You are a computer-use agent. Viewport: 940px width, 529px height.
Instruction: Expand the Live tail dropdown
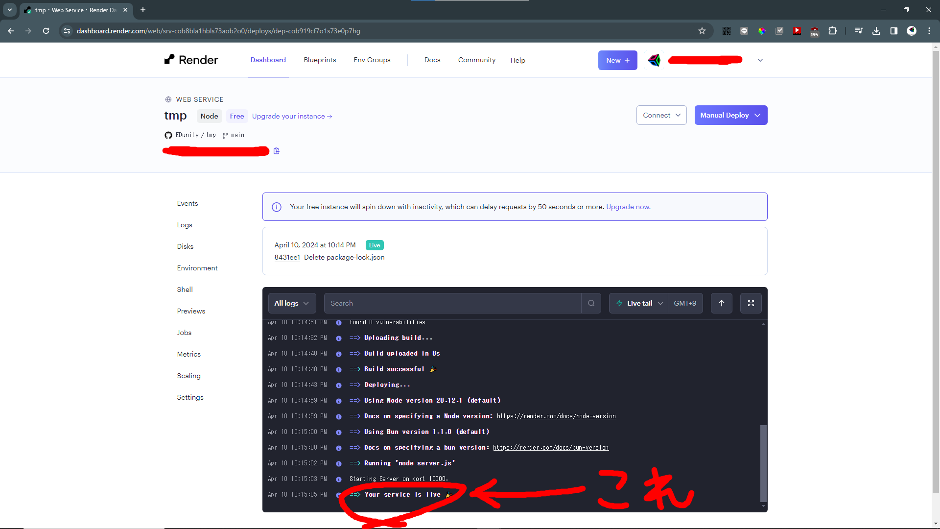[638, 303]
